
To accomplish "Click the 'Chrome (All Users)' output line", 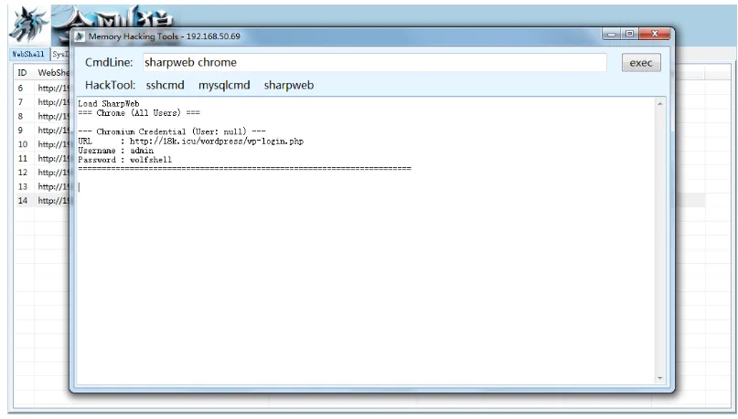I will coord(139,113).
